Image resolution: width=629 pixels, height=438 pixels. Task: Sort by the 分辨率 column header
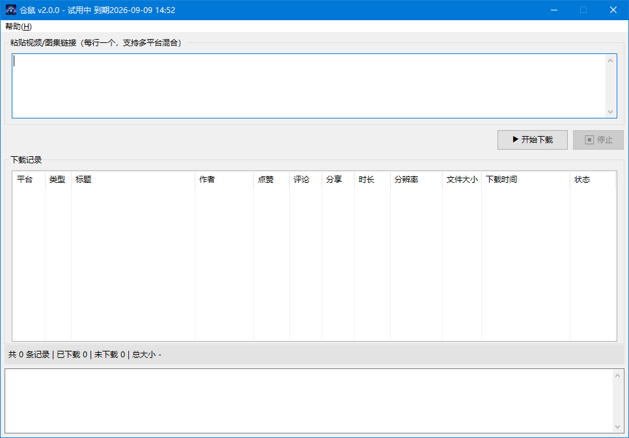(x=416, y=180)
